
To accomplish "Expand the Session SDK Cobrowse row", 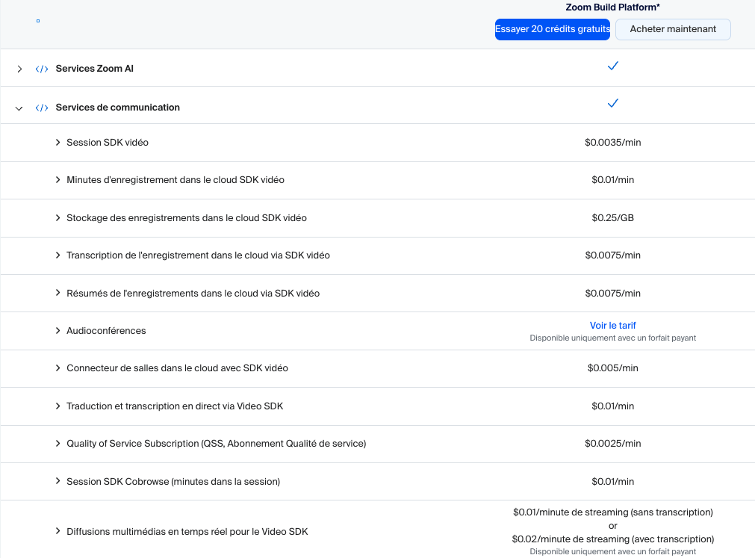I will click(x=58, y=481).
